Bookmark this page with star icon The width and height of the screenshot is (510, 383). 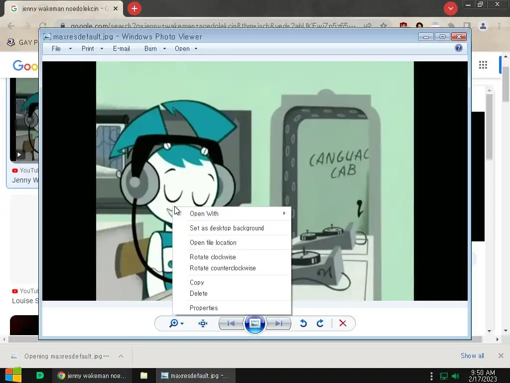click(x=383, y=26)
